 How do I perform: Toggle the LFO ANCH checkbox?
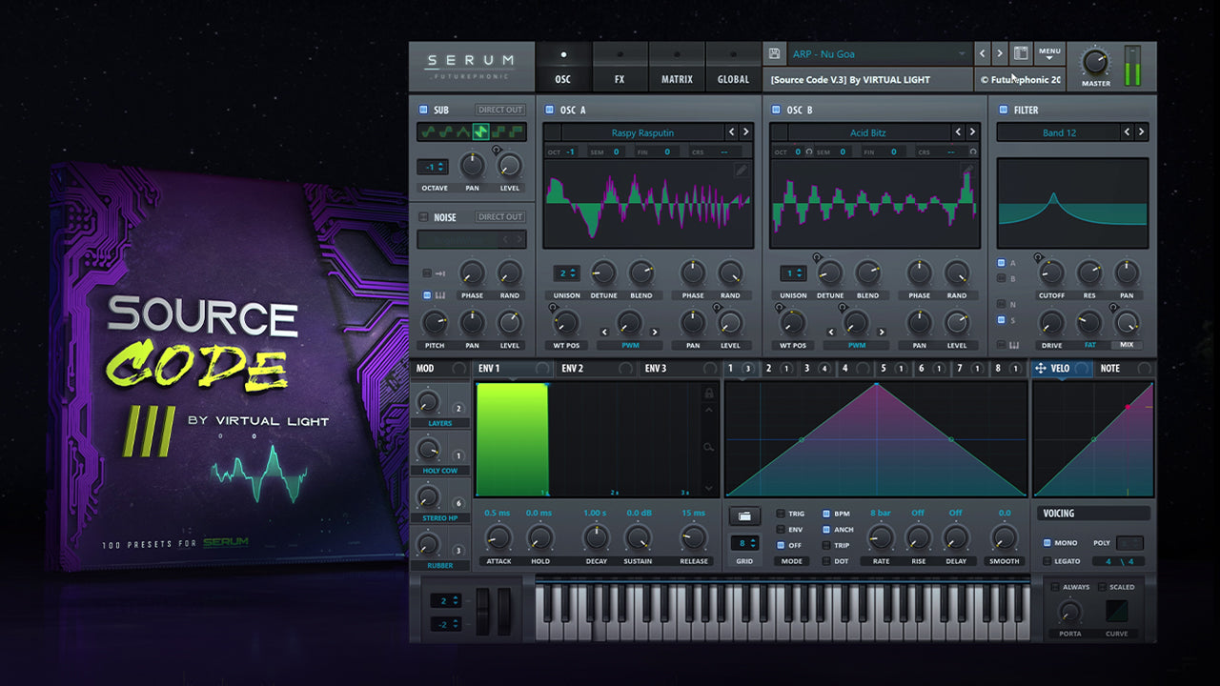[x=826, y=530]
